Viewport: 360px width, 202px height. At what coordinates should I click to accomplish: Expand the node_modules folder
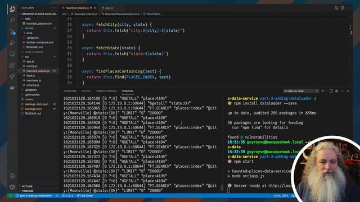[34, 52]
